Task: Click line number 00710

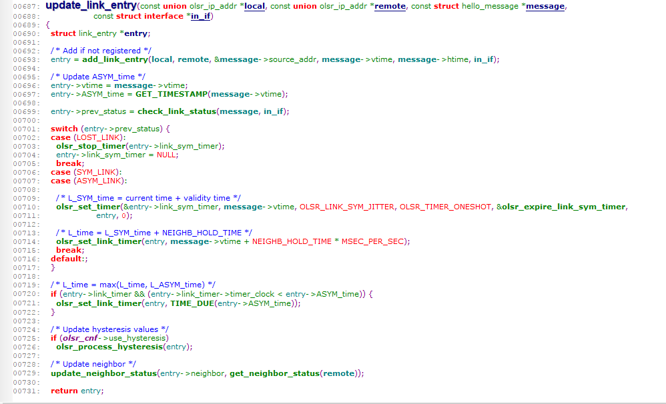Action: coord(26,207)
